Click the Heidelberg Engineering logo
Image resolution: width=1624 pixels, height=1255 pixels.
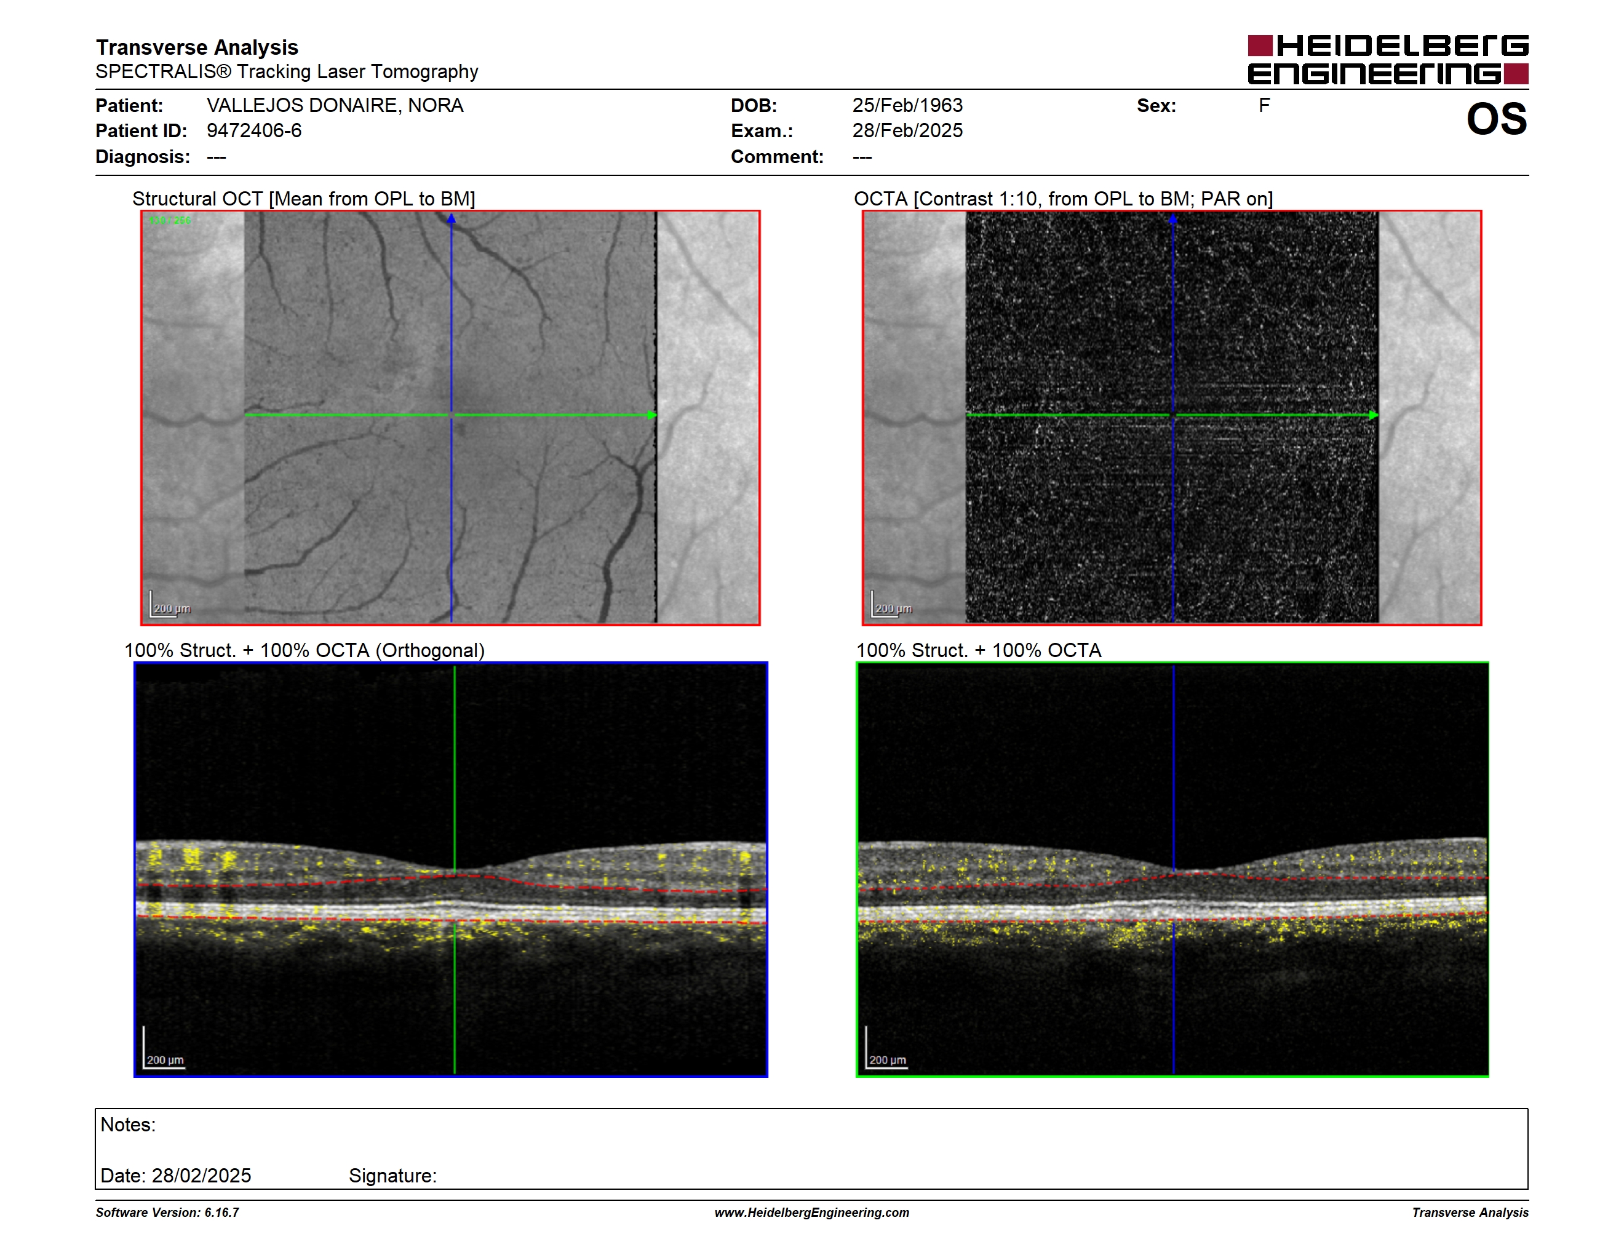pos(1388,60)
